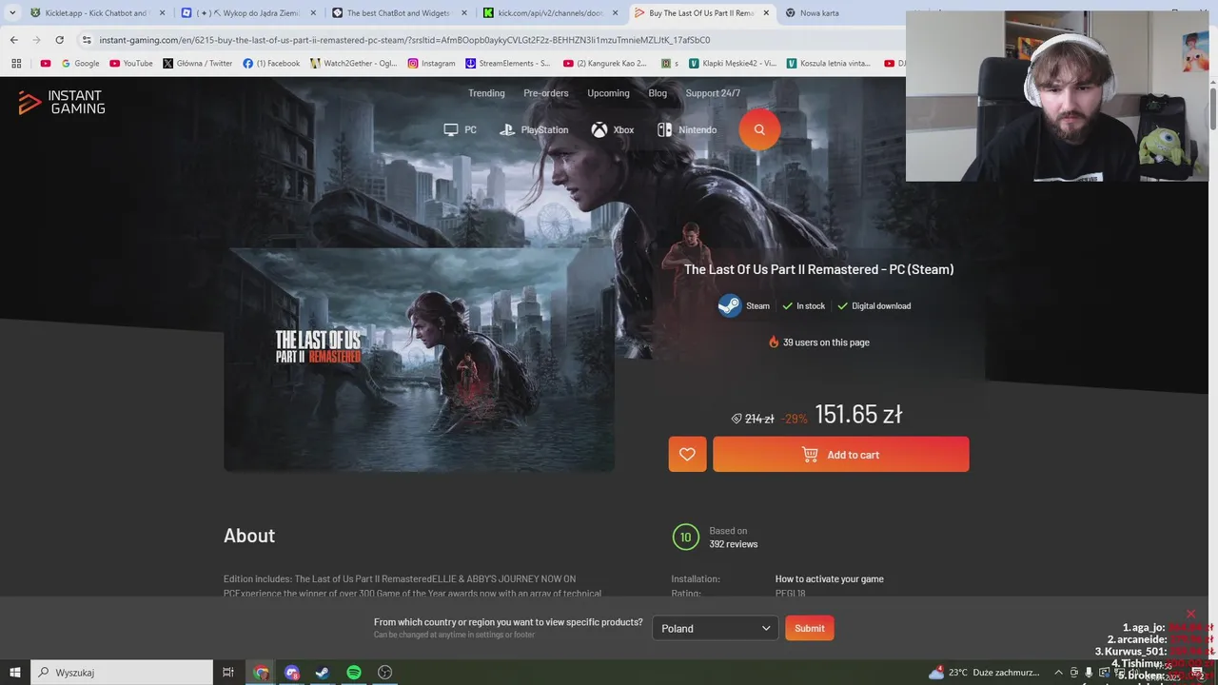This screenshot has height=685, width=1218.
Task: Select the PlayStation platform category
Action: click(x=534, y=130)
